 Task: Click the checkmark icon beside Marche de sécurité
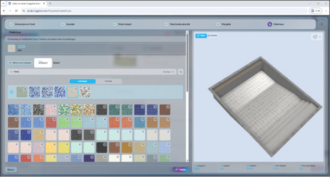pyautogui.click(x=166, y=24)
